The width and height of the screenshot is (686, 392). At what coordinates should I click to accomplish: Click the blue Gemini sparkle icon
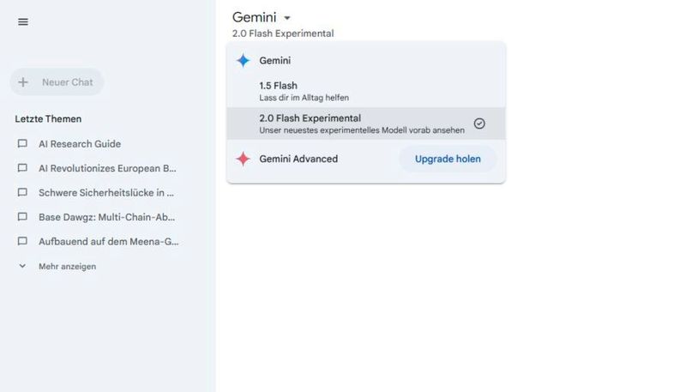point(244,61)
